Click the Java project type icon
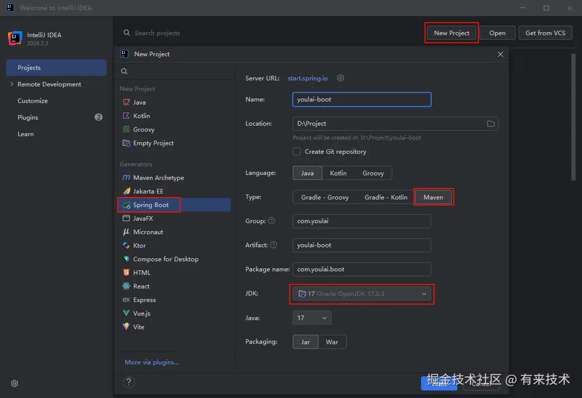The height and width of the screenshot is (398, 582). click(x=126, y=102)
